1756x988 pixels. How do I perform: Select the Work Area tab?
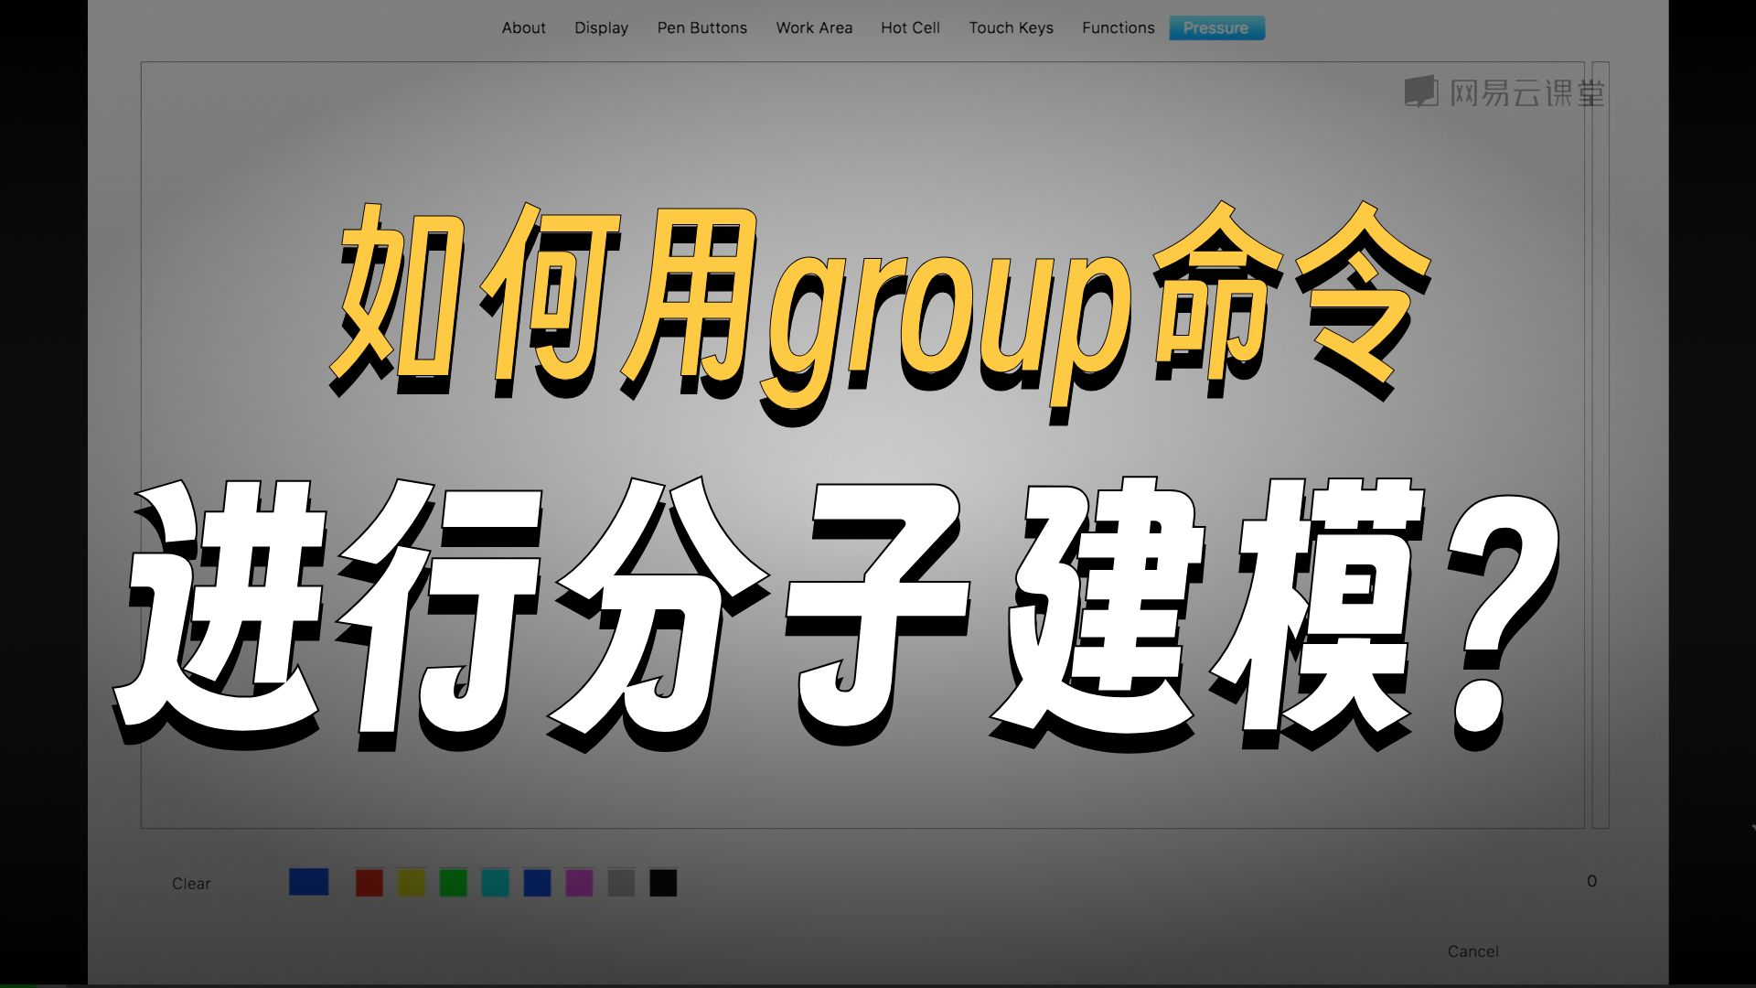point(814,28)
